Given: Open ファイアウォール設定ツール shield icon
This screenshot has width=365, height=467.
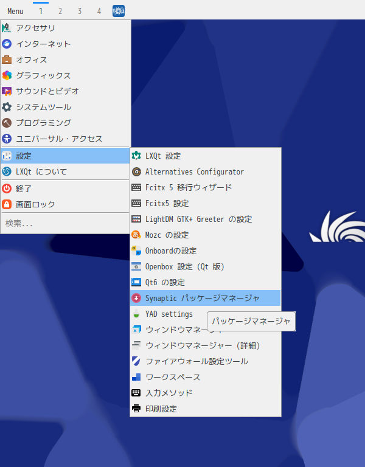Looking at the screenshot, I should tap(136, 361).
